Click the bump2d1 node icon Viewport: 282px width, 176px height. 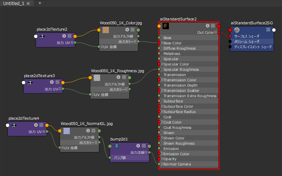click(117, 146)
